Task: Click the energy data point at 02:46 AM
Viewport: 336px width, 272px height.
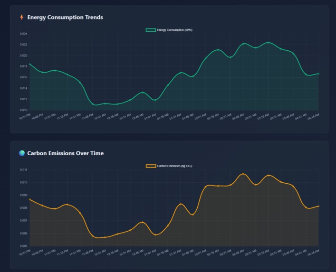Action: pyautogui.click(x=243, y=44)
